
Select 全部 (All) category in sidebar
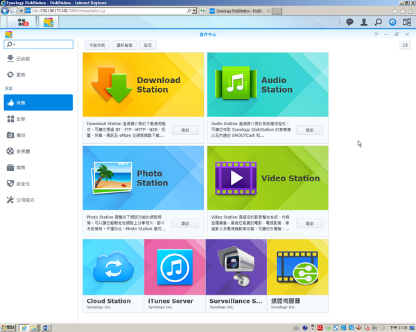click(x=21, y=119)
